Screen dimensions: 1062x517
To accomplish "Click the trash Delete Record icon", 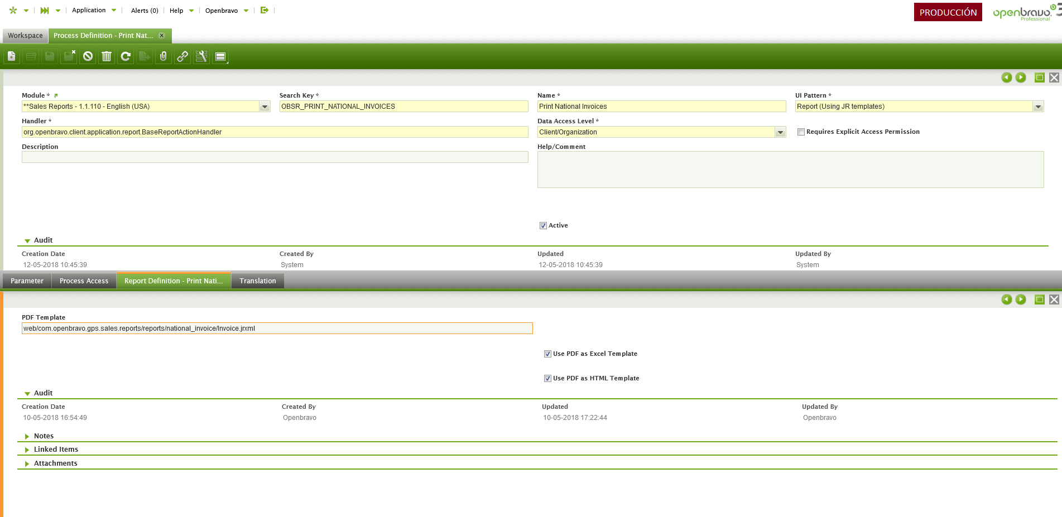I will click(107, 56).
